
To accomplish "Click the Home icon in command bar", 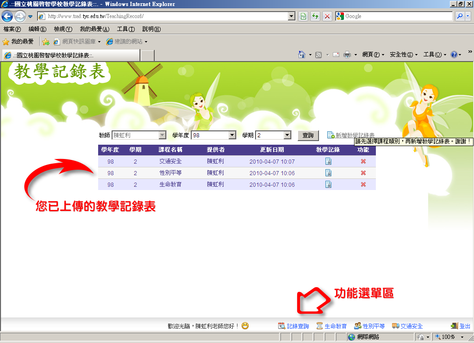I will click(x=301, y=55).
